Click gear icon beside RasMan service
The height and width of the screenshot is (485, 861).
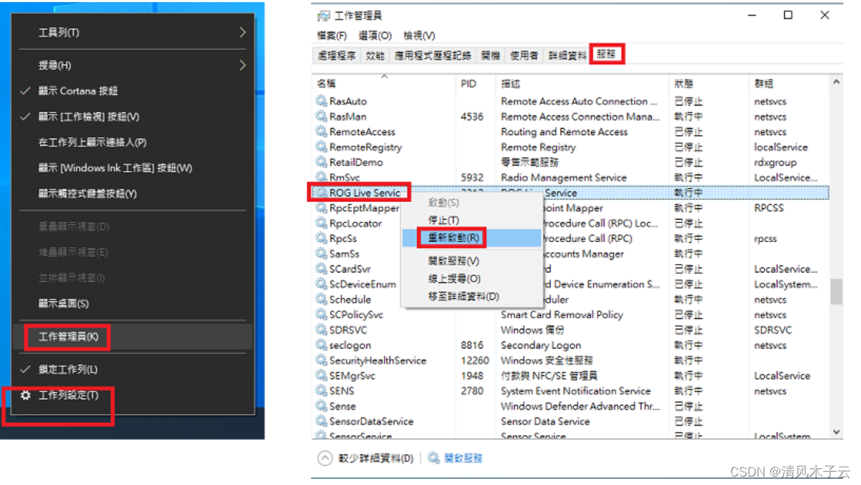[321, 117]
